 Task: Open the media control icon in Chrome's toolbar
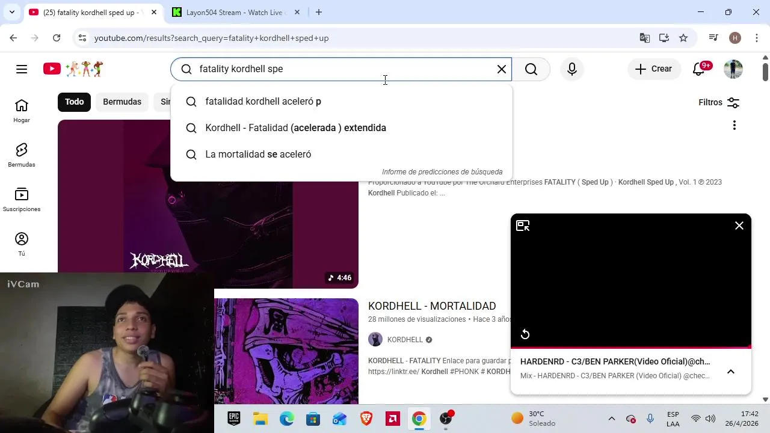pyautogui.click(x=713, y=38)
